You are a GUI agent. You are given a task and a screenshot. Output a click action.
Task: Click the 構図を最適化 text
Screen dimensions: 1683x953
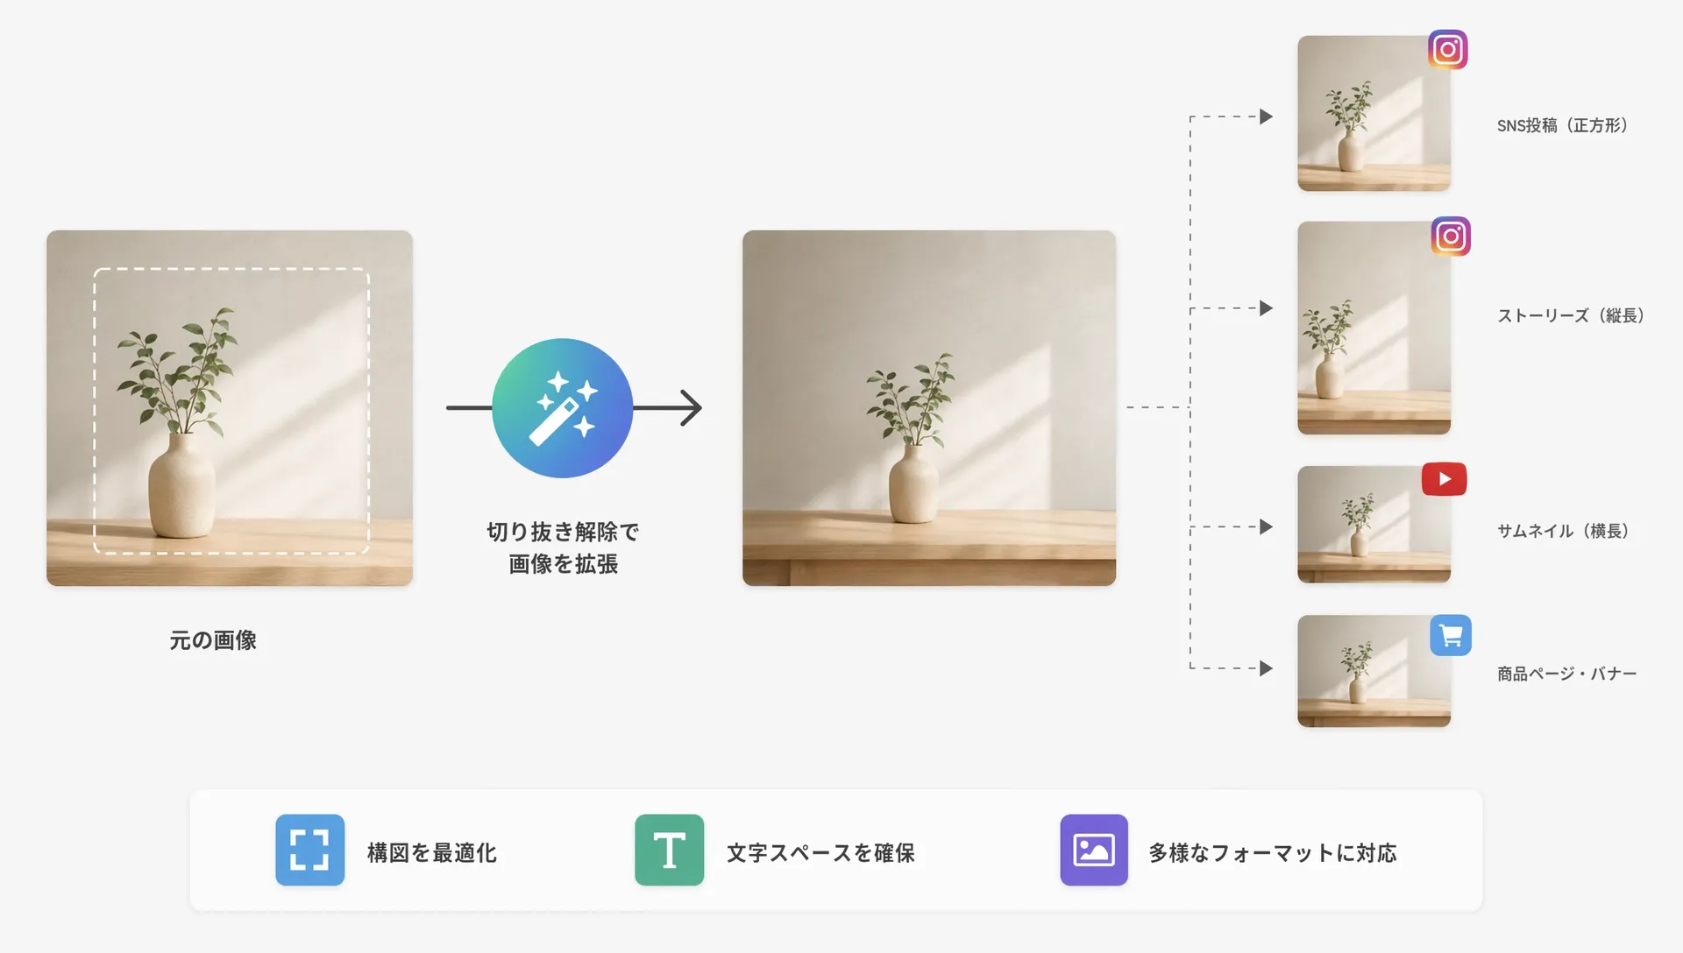(432, 852)
